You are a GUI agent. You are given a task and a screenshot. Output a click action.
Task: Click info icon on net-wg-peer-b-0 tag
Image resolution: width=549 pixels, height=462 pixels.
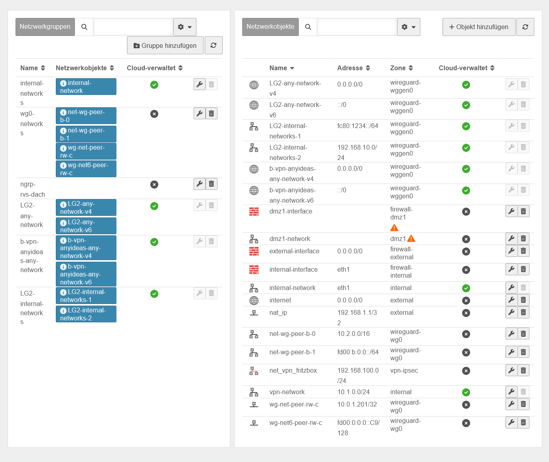click(63, 113)
